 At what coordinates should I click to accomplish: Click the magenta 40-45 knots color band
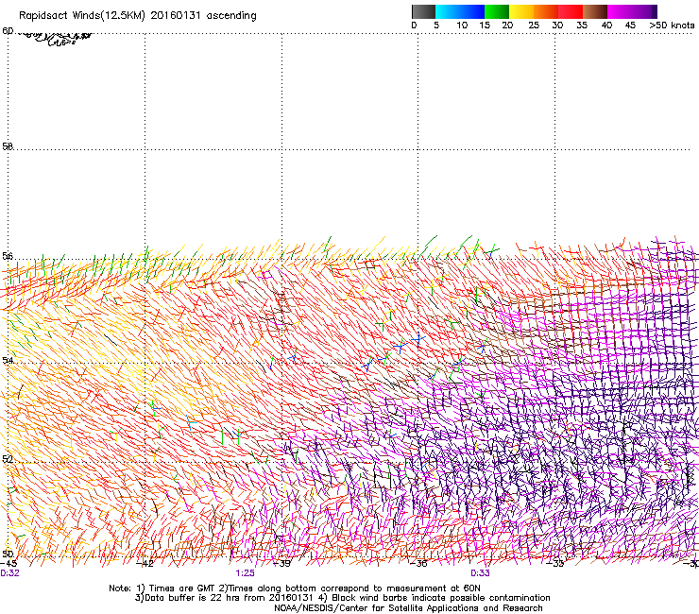point(620,11)
